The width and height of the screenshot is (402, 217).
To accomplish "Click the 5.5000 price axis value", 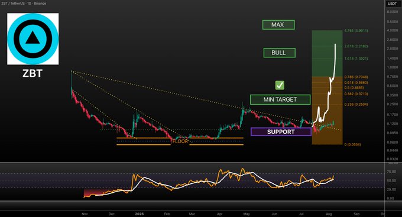I will point(393,22).
